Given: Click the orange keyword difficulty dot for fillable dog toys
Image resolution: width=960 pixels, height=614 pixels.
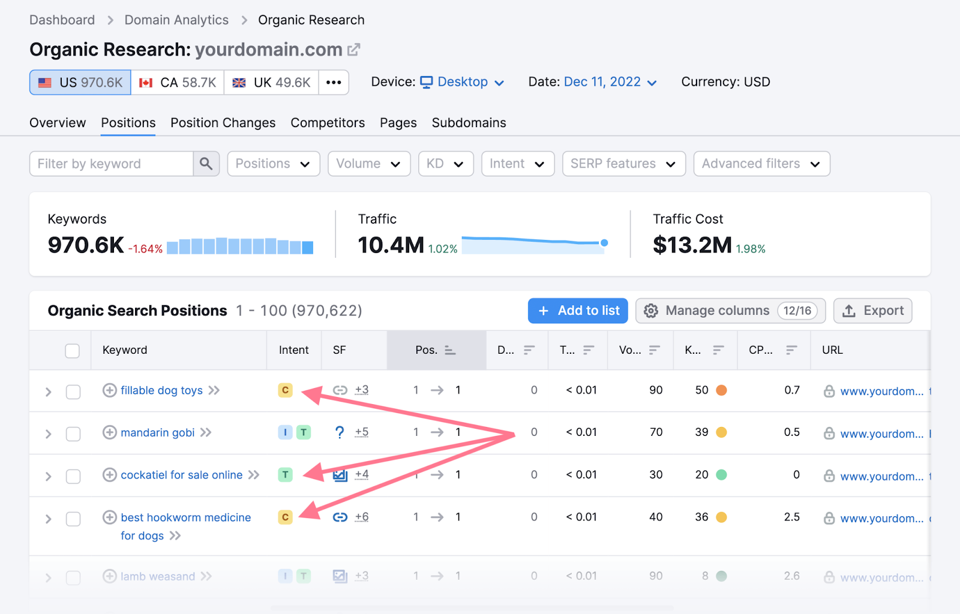Looking at the screenshot, I should pos(722,390).
